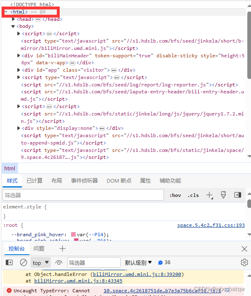
Task: Toggle rendering emulation paintbrush icon
Action: click(223, 195)
